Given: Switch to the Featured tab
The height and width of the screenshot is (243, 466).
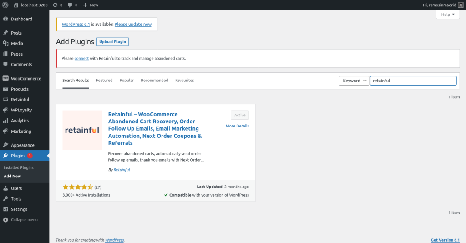Looking at the screenshot, I should (104, 81).
